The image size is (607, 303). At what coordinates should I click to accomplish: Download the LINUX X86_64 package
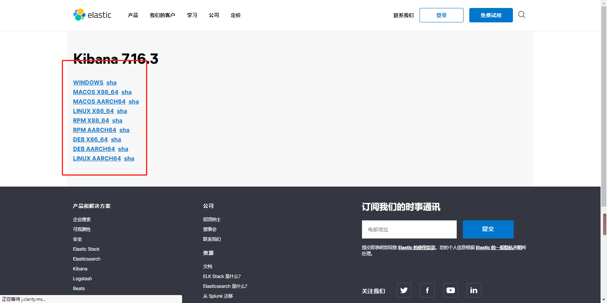click(x=93, y=111)
